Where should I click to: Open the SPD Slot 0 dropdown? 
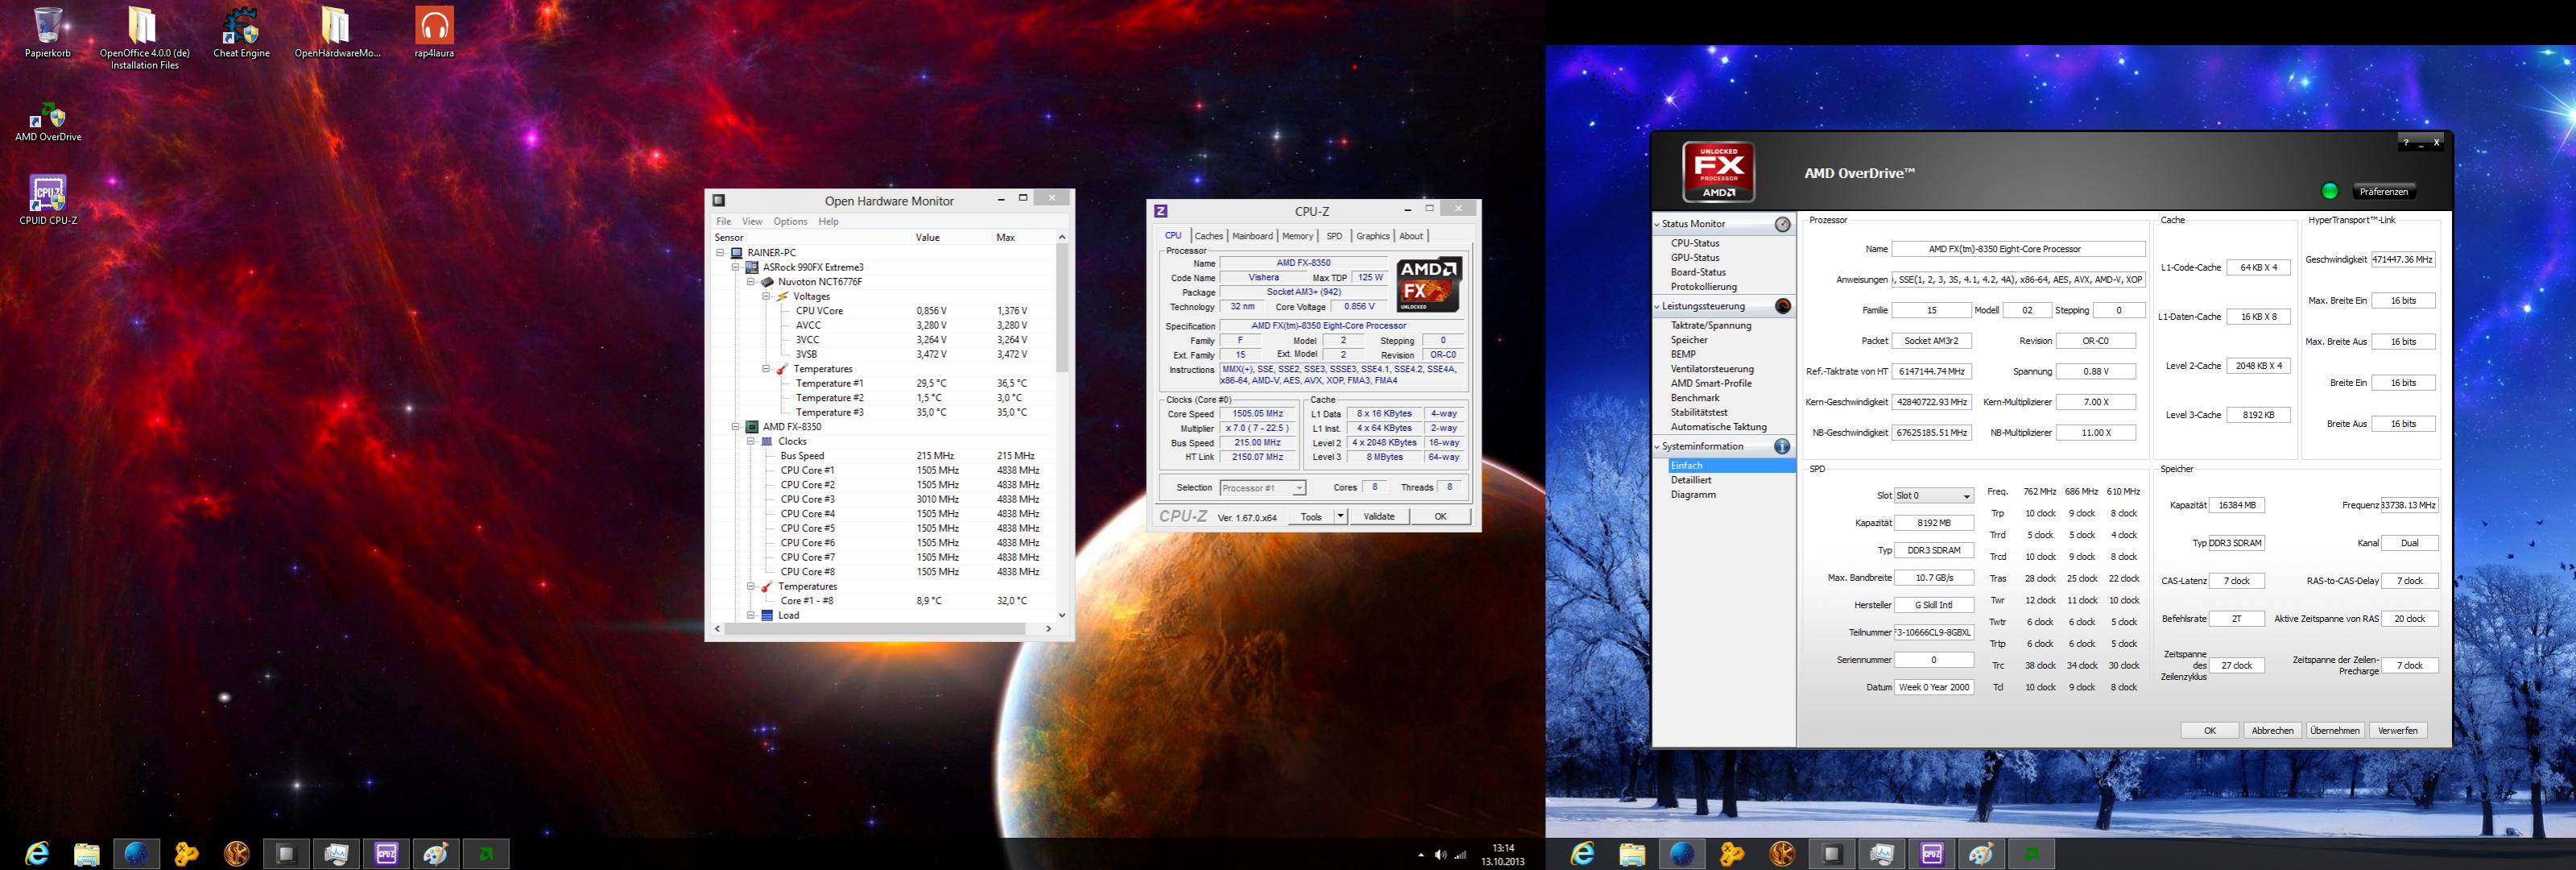point(1966,496)
